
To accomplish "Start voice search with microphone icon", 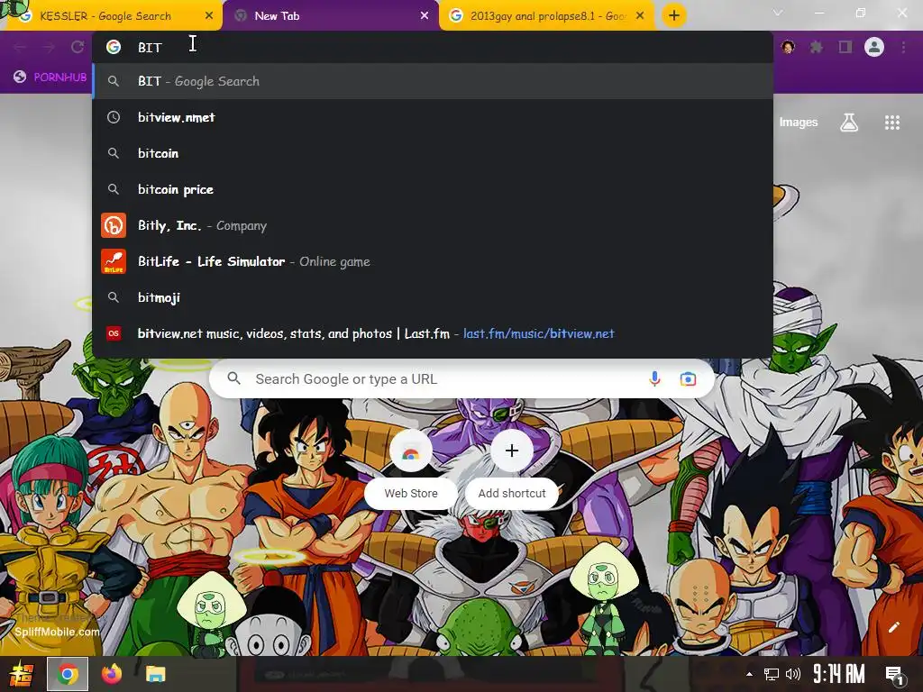I will (x=654, y=379).
